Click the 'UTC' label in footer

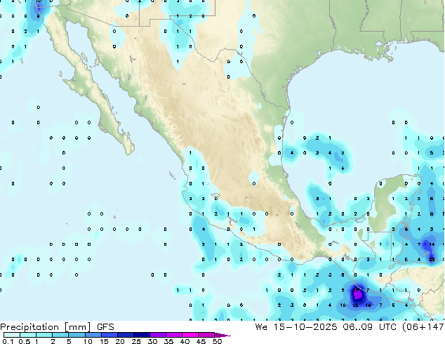387,327
